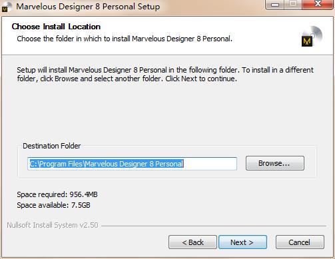Viewport: 335px width, 259px height.
Task: Click the Next > button
Action: pyautogui.click(x=242, y=242)
